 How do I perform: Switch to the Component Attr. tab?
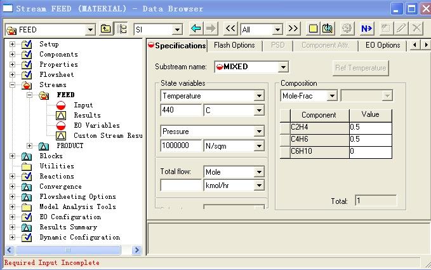pyautogui.click(x=325, y=45)
